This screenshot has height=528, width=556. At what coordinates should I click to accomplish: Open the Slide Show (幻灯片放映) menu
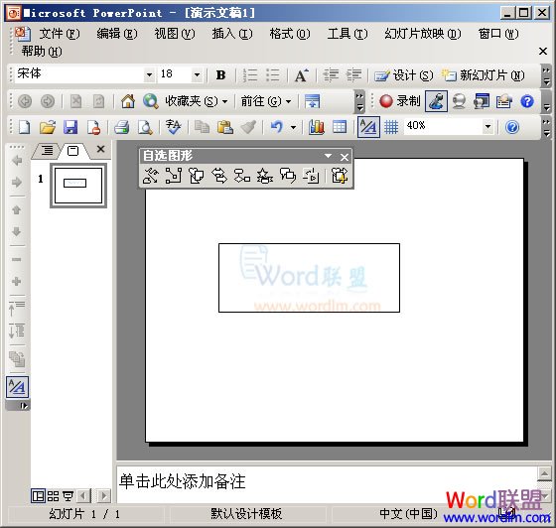(x=423, y=34)
